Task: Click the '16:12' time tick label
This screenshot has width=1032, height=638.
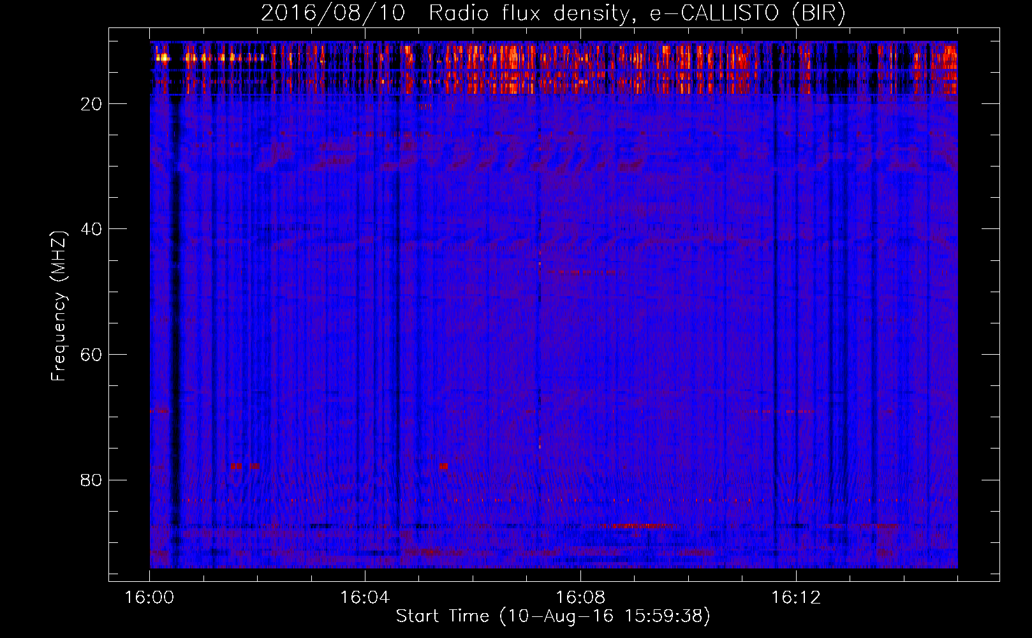Action: tap(796, 598)
